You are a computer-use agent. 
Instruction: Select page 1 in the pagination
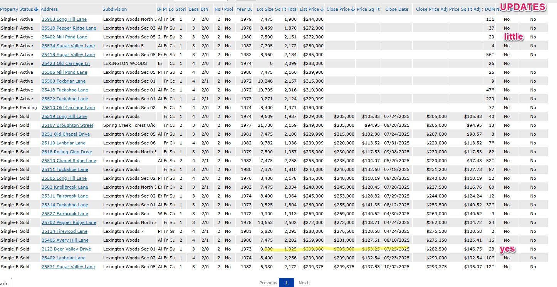(286, 283)
